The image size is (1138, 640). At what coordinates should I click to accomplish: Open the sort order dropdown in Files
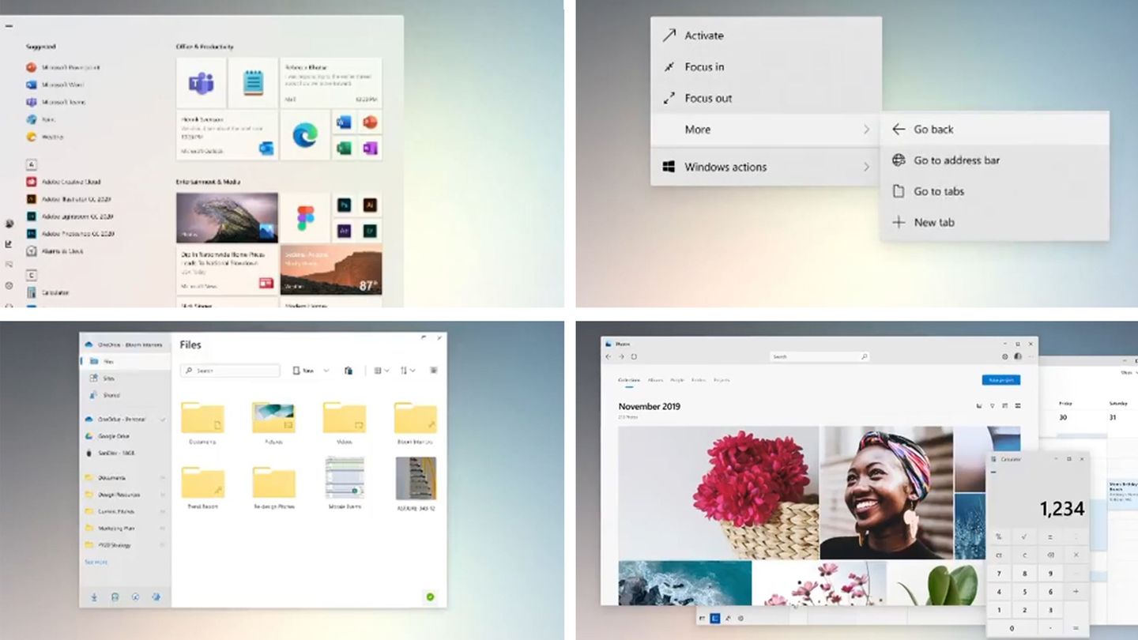[407, 371]
